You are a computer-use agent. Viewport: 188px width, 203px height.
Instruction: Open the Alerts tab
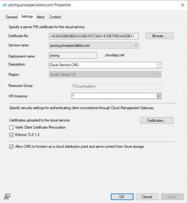click(x=40, y=17)
